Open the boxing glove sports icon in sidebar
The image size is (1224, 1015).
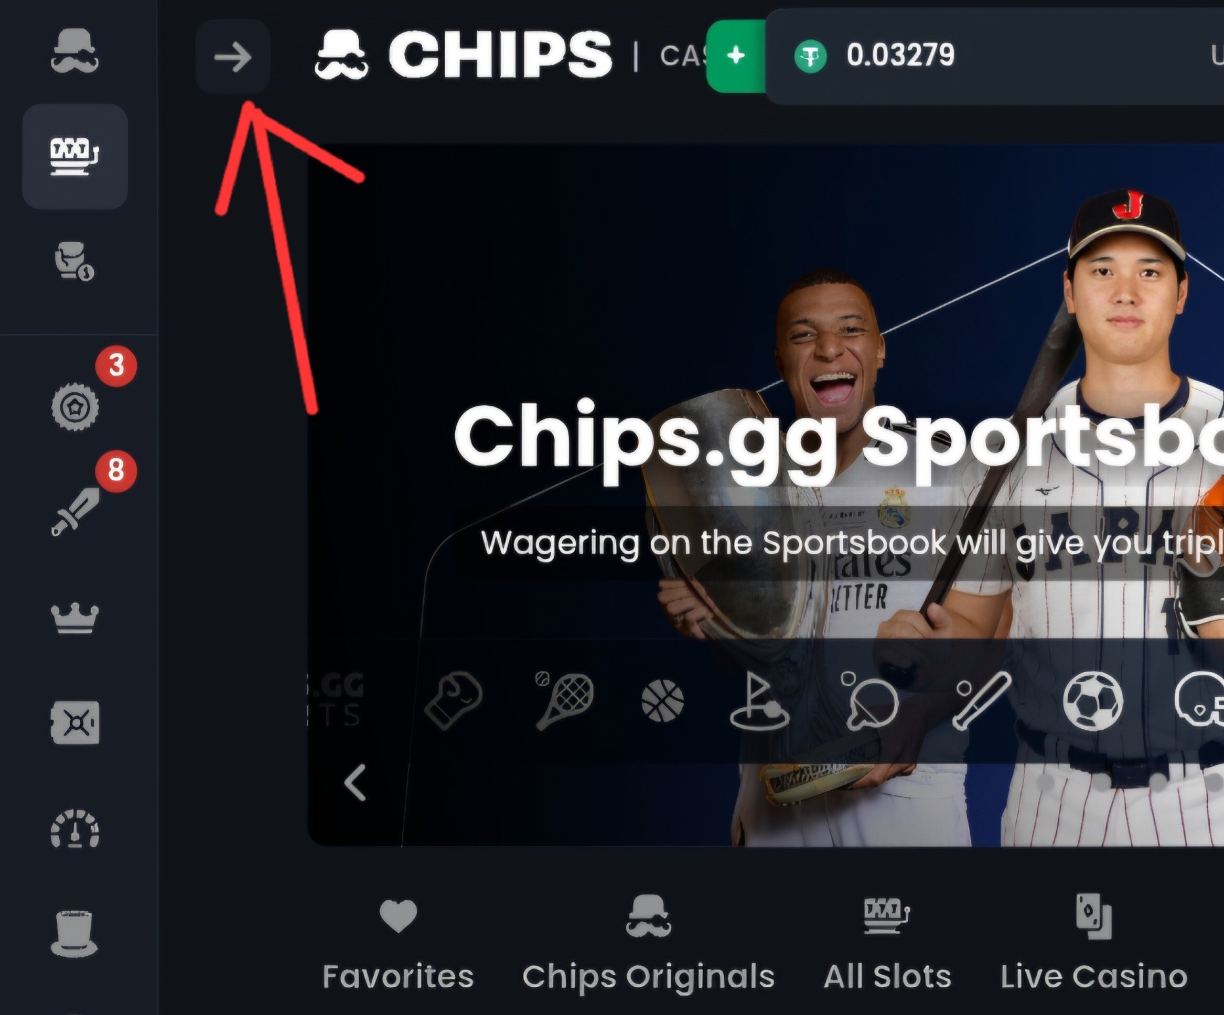[74, 262]
